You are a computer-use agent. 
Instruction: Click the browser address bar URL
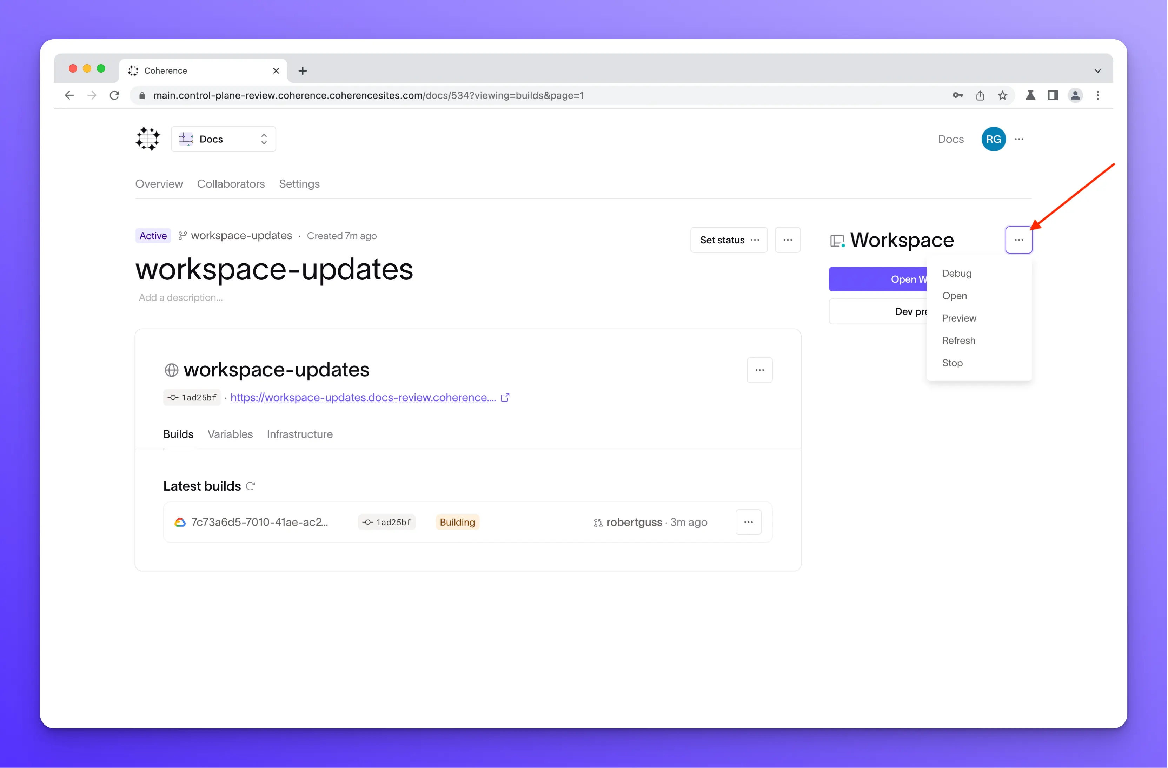point(369,96)
